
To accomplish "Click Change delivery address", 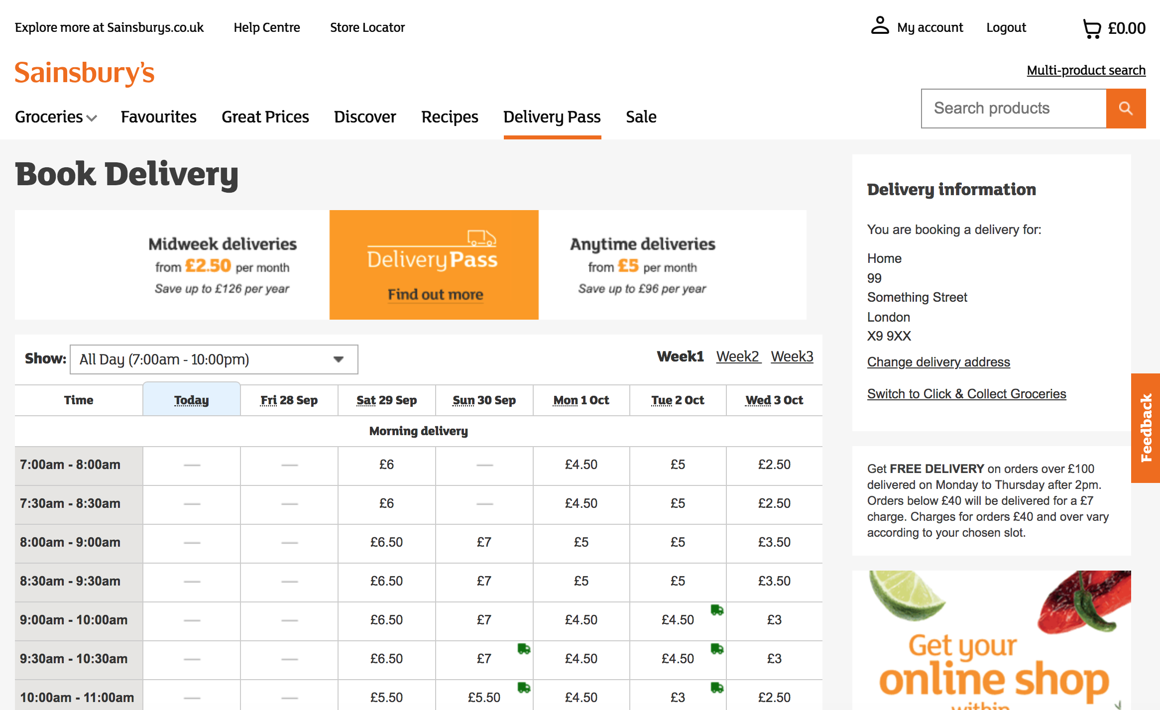I will (x=938, y=362).
